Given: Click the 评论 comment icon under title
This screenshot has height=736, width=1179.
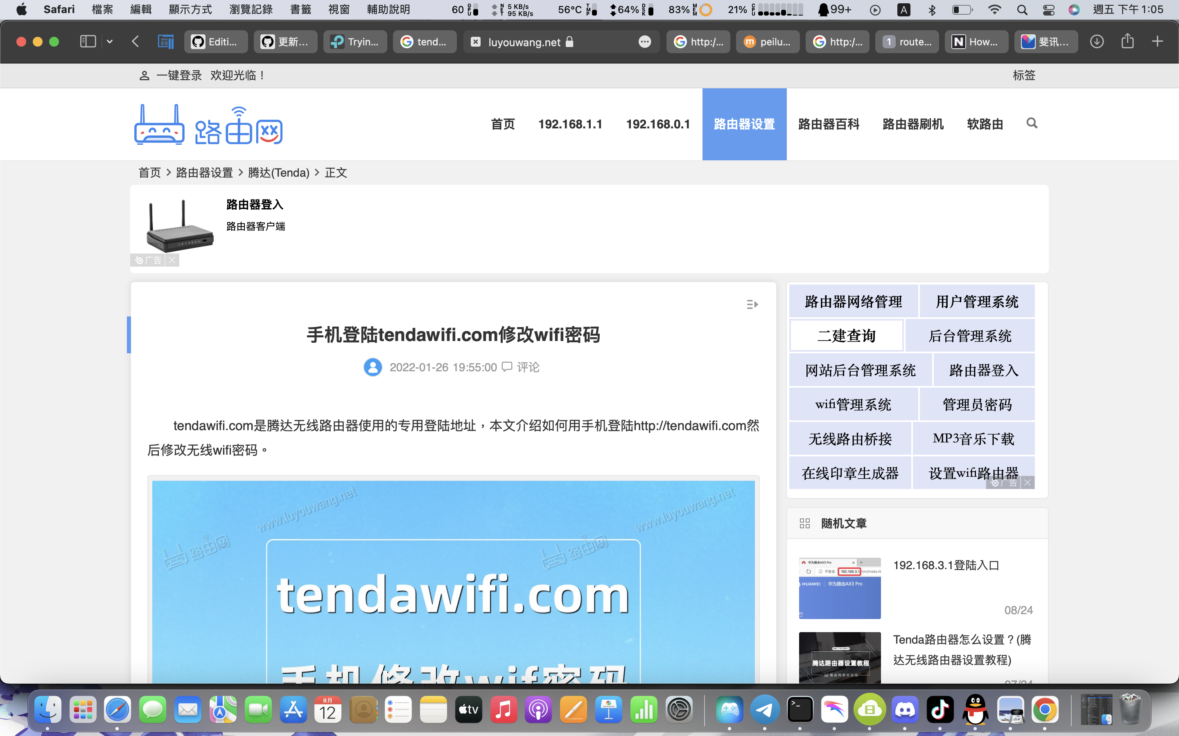Looking at the screenshot, I should point(507,366).
